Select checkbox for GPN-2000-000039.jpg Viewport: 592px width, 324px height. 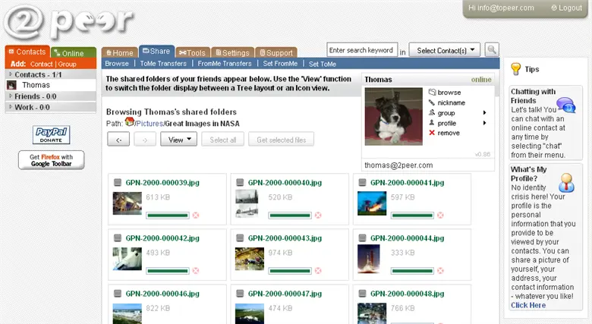pyautogui.click(x=118, y=183)
